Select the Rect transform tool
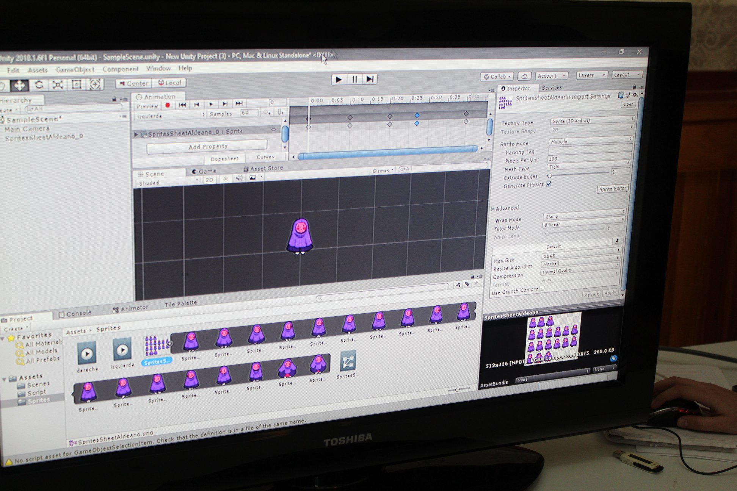Screen dimensions: 737x491 pos(76,84)
